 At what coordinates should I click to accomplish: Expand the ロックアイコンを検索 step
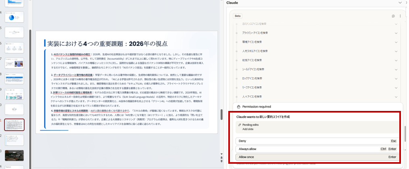(396, 78)
